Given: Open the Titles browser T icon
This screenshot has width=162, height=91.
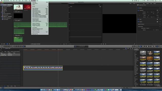Looking at the screenshot, I should point(150,47).
